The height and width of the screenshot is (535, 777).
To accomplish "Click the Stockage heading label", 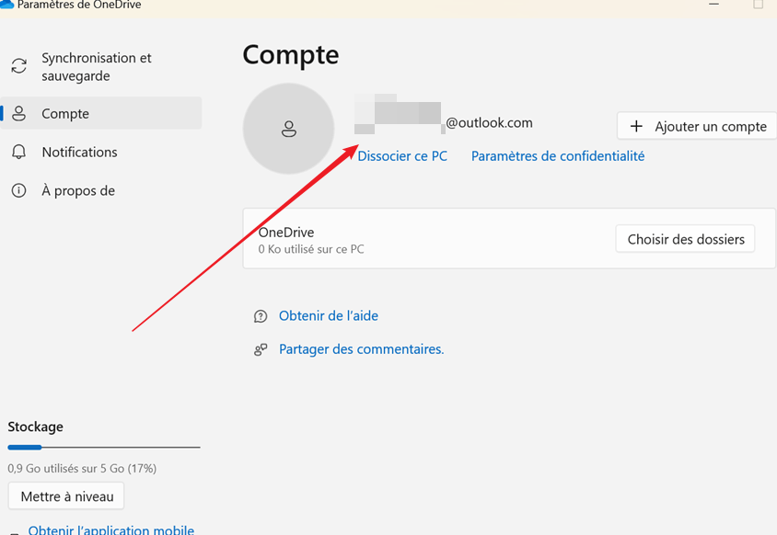I will 35,427.
